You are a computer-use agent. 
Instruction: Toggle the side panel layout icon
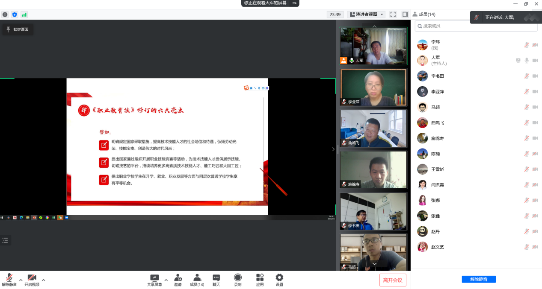(x=405, y=15)
